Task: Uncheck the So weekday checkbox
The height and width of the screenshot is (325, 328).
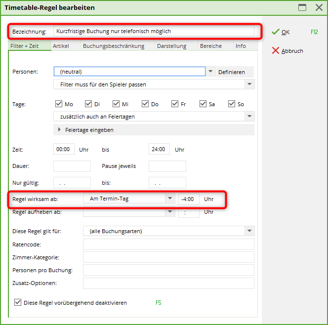Action: click(x=232, y=104)
